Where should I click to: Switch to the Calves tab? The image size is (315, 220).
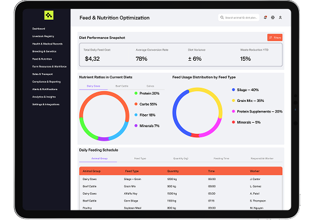coord(150,86)
